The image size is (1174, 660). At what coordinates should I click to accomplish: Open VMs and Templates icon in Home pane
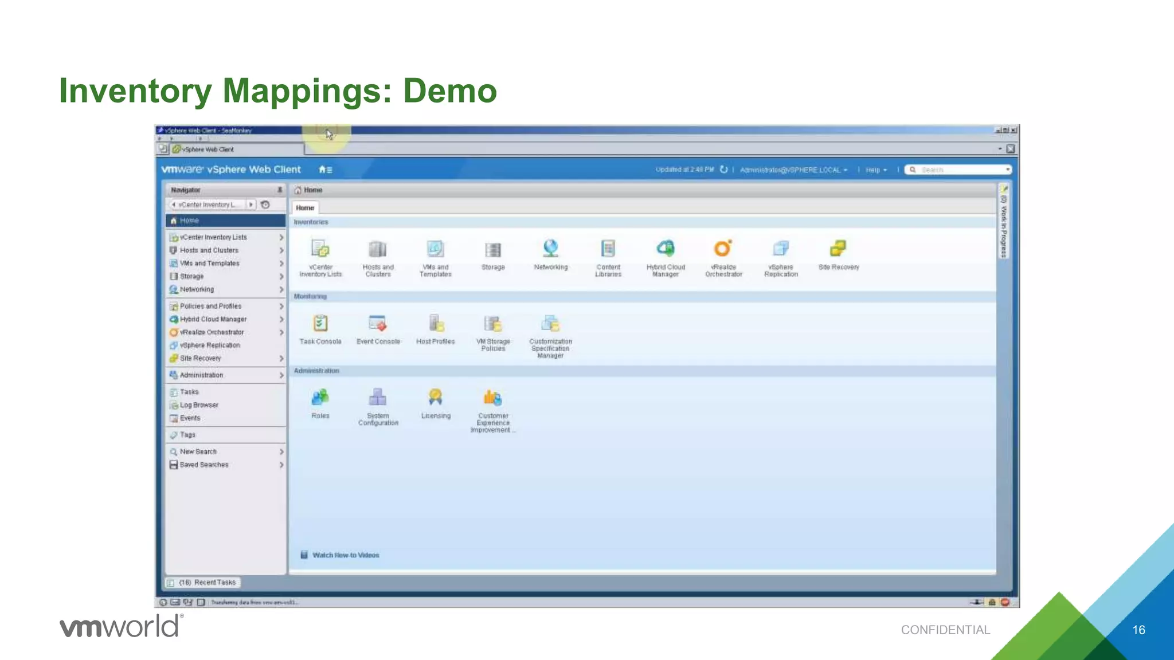[435, 249]
